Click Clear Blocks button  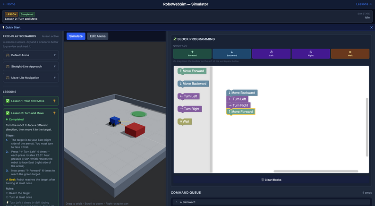coord(271,180)
